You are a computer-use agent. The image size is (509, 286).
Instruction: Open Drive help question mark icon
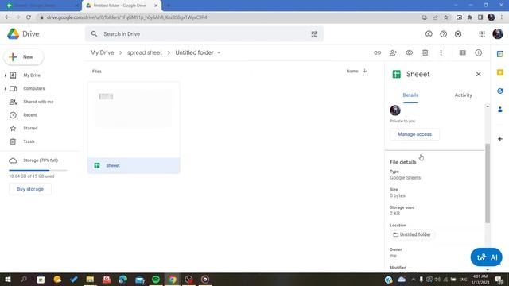[443, 33]
